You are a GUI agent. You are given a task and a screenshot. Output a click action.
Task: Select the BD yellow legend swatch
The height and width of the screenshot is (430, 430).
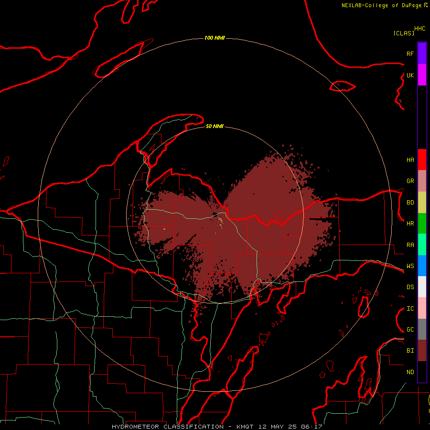click(422, 203)
